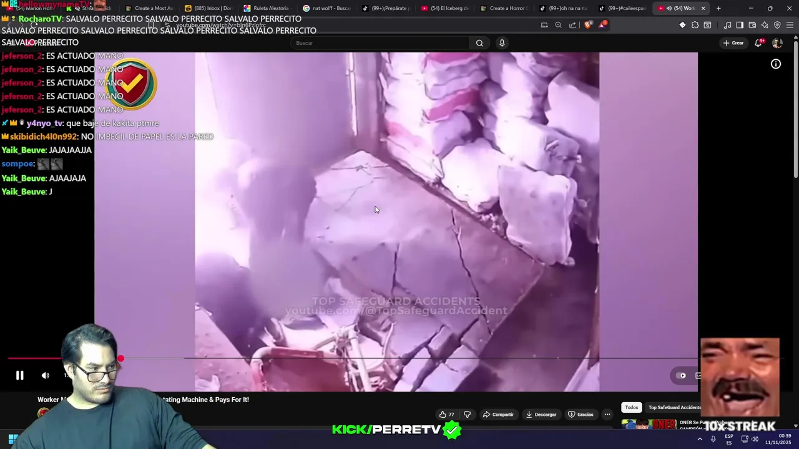Click the youtube.com address bar URL

pyautogui.click(x=220, y=26)
